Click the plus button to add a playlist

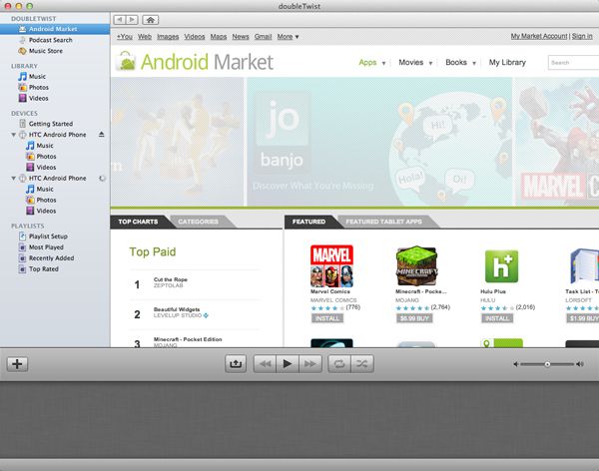pos(17,364)
